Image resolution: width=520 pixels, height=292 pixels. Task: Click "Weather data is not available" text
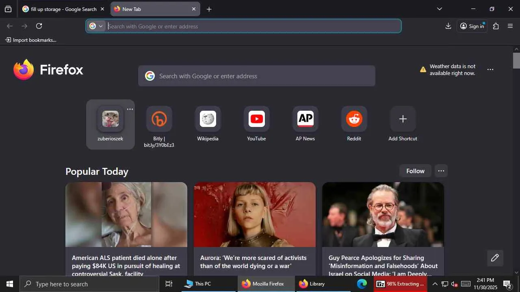coord(453,70)
